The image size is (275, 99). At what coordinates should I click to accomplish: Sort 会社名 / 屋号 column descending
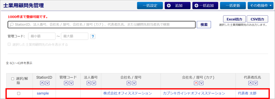click(x=134, y=83)
